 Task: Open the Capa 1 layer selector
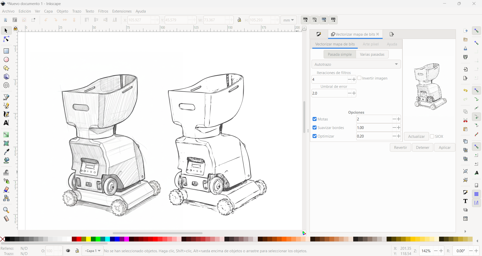pos(92,251)
